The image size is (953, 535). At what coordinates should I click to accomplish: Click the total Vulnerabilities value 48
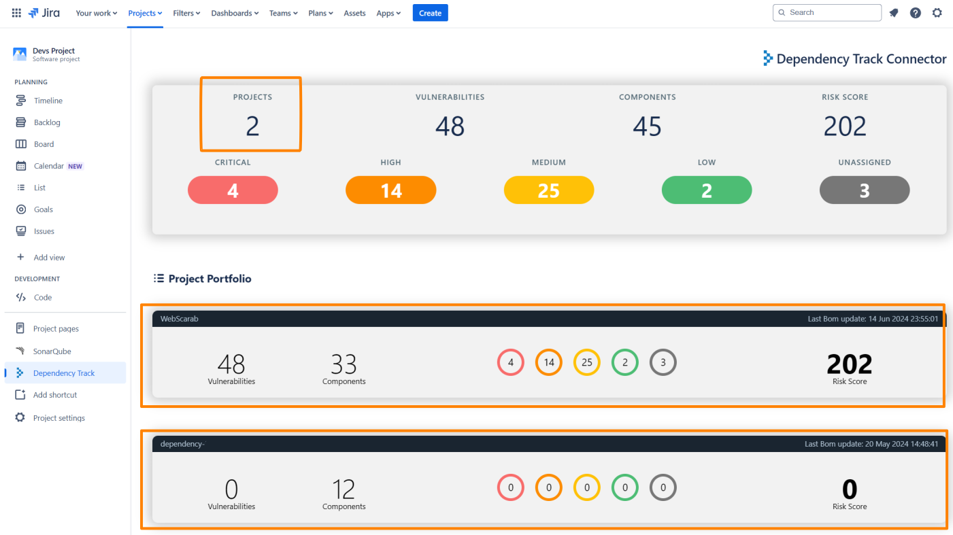click(450, 126)
